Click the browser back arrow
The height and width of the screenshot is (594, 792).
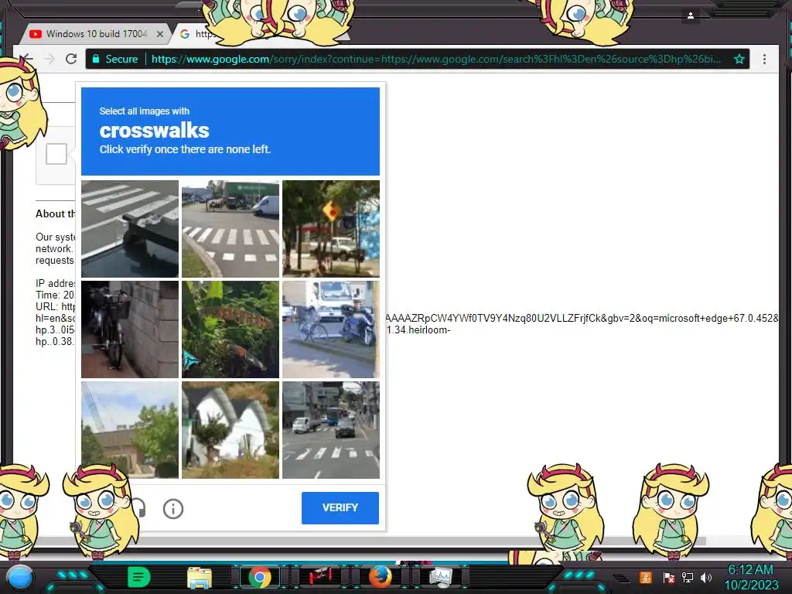28,59
